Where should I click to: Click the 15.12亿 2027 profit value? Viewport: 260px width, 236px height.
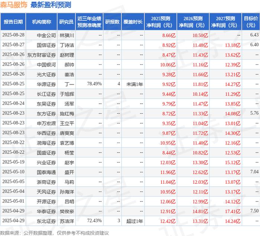233,162
